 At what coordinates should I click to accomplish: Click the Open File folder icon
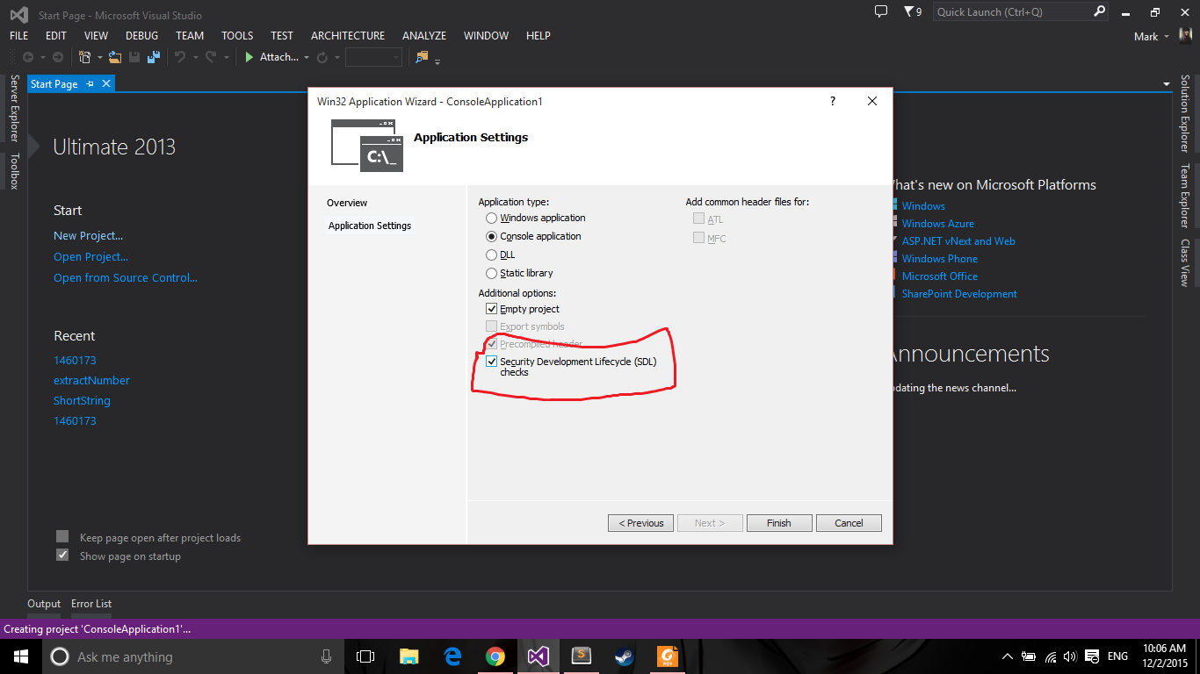[114, 57]
